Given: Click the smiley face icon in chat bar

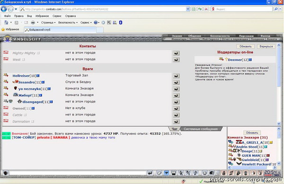Looking at the screenshot, I should pyautogui.click(x=204, y=173).
